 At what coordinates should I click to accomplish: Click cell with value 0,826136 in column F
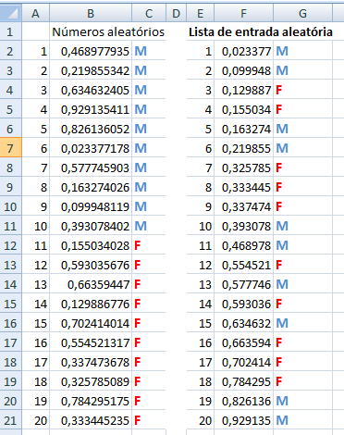coord(244,401)
